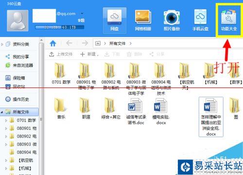Screen dimensions: 243x175
Task: Expand the 【机械】 tree node arrow
Action: [6, 168]
